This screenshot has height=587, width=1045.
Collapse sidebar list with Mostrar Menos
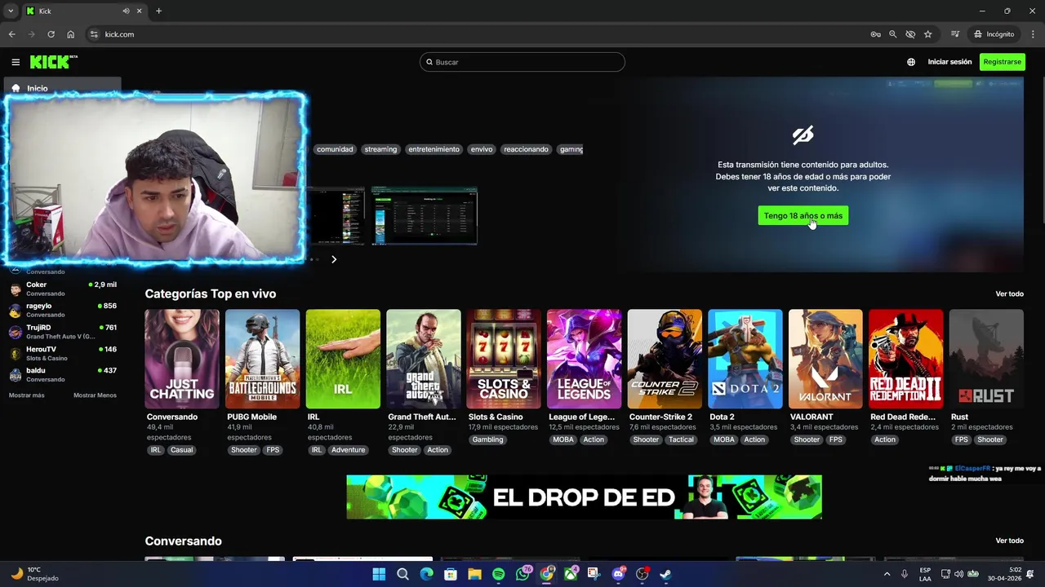[95, 395]
